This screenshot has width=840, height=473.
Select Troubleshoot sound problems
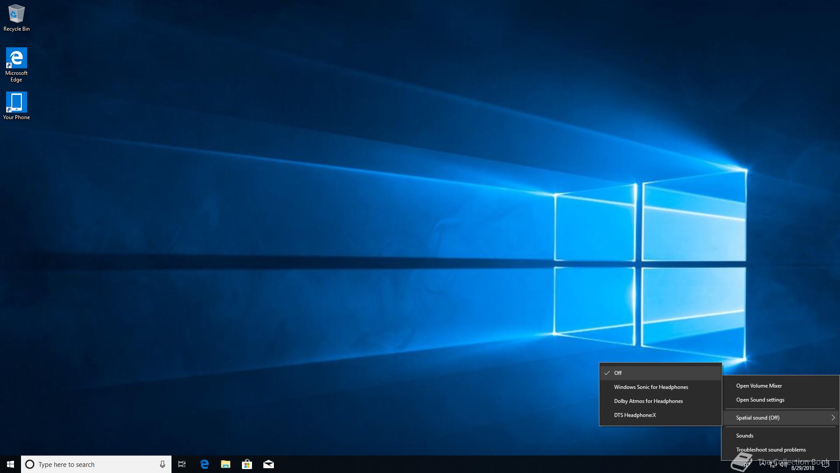pyautogui.click(x=781, y=450)
